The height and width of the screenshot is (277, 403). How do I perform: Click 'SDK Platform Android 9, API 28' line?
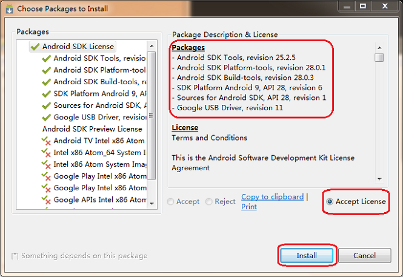click(x=247, y=88)
